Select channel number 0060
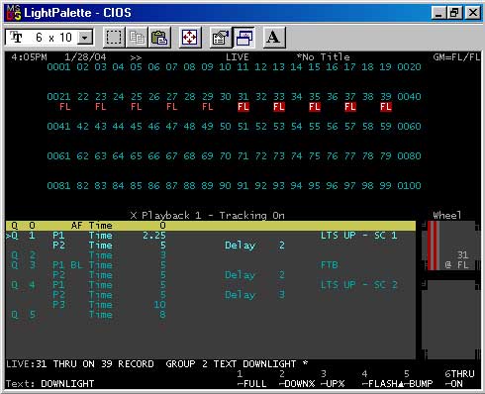 (x=409, y=127)
